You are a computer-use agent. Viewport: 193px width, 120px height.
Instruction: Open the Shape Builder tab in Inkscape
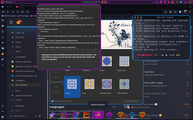point(57,82)
